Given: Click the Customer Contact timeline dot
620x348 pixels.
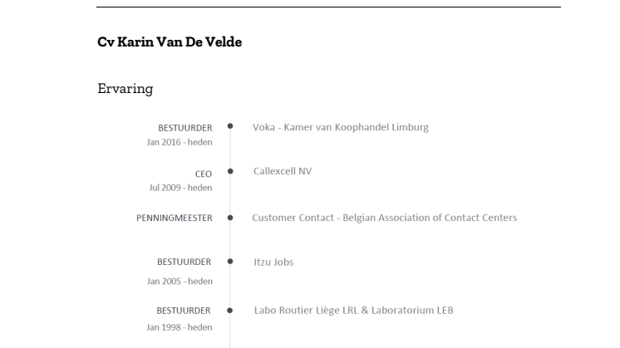Looking at the screenshot, I should [230, 218].
